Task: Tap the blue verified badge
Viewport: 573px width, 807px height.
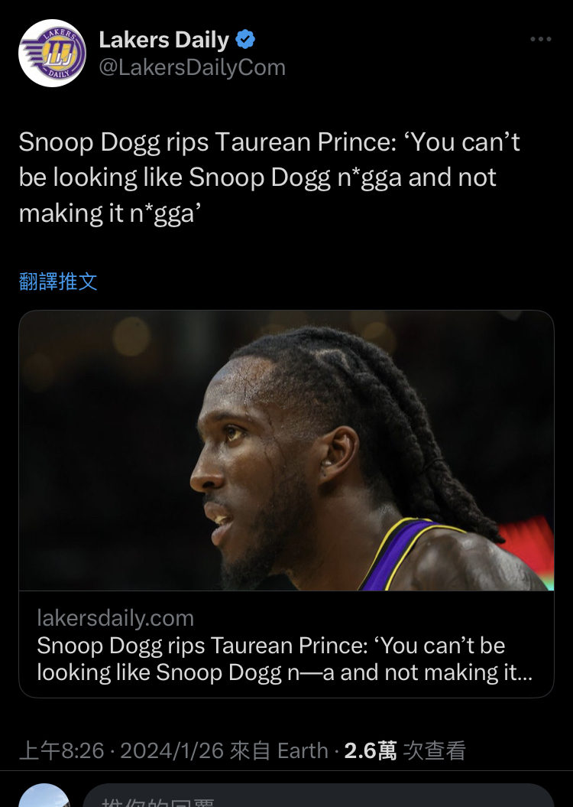Action: click(245, 40)
